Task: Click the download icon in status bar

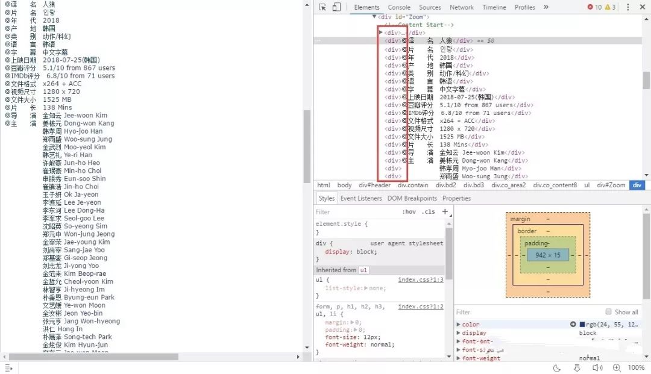Action: pos(577,368)
